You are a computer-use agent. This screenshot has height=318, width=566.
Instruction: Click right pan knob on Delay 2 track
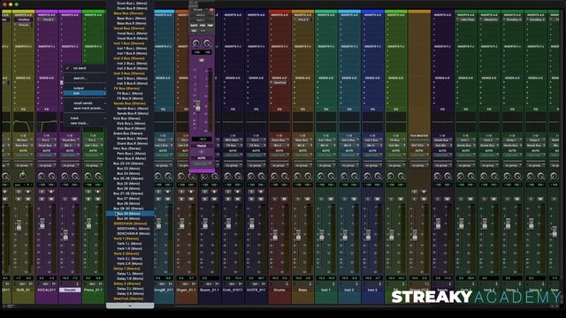click(x=540, y=177)
